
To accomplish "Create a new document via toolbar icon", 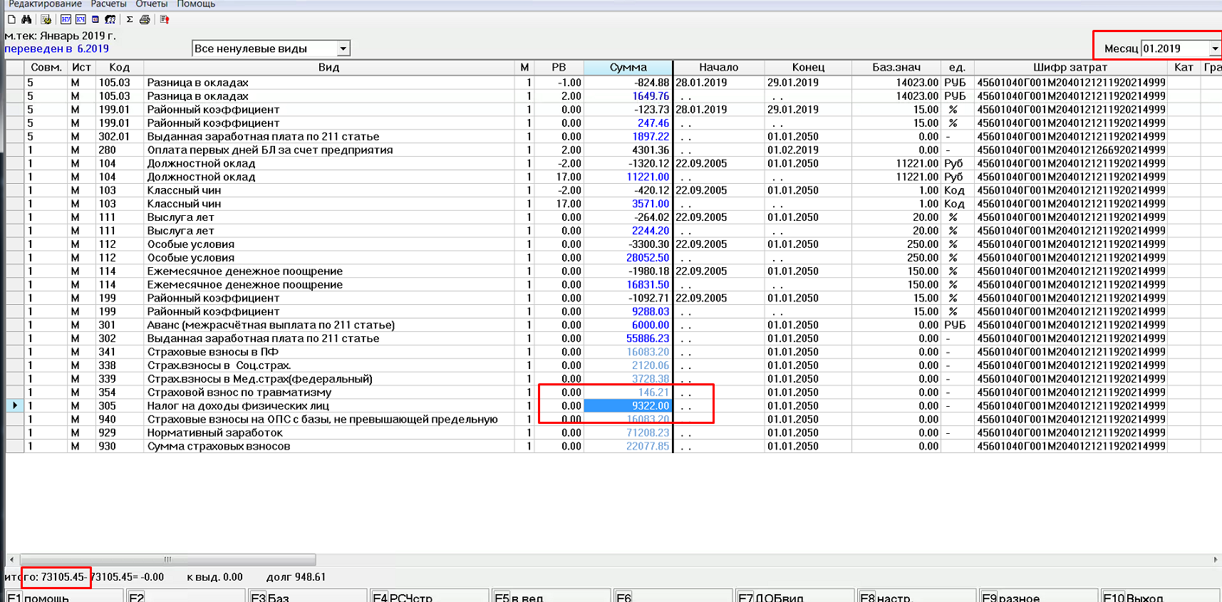I will click(x=11, y=19).
